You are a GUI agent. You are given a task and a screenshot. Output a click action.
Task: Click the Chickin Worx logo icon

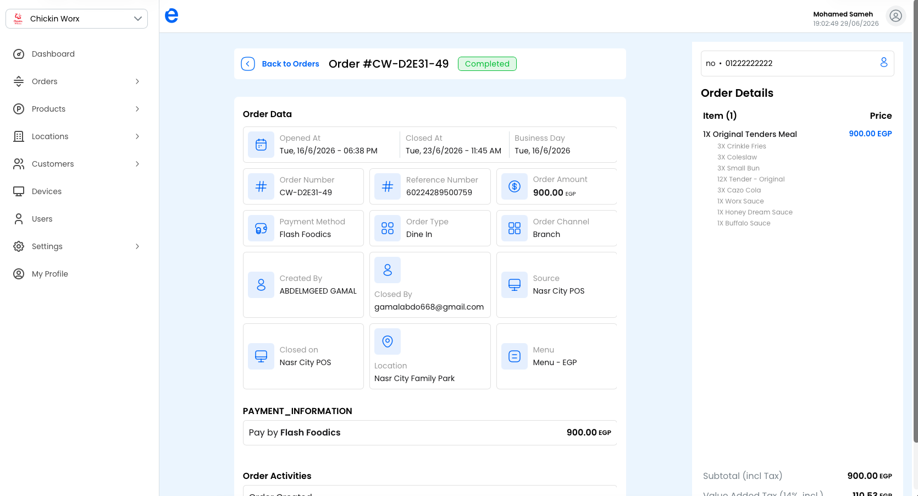(x=18, y=19)
